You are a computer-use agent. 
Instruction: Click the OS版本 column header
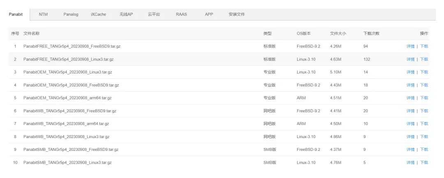303,33
